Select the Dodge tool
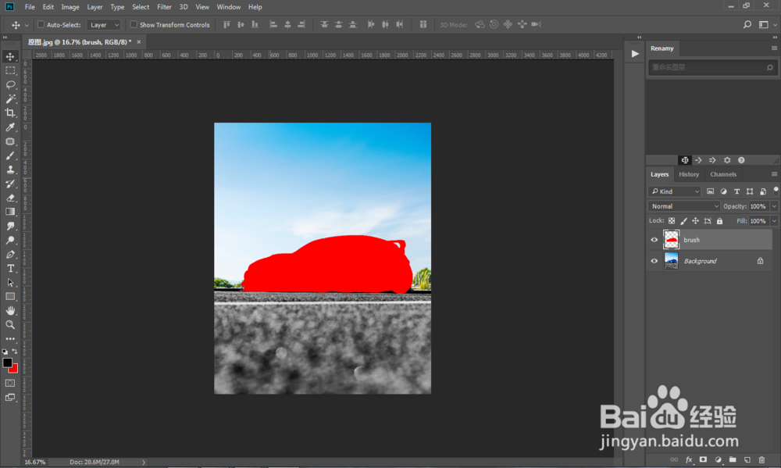The height and width of the screenshot is (468, 781). (10, 240)
